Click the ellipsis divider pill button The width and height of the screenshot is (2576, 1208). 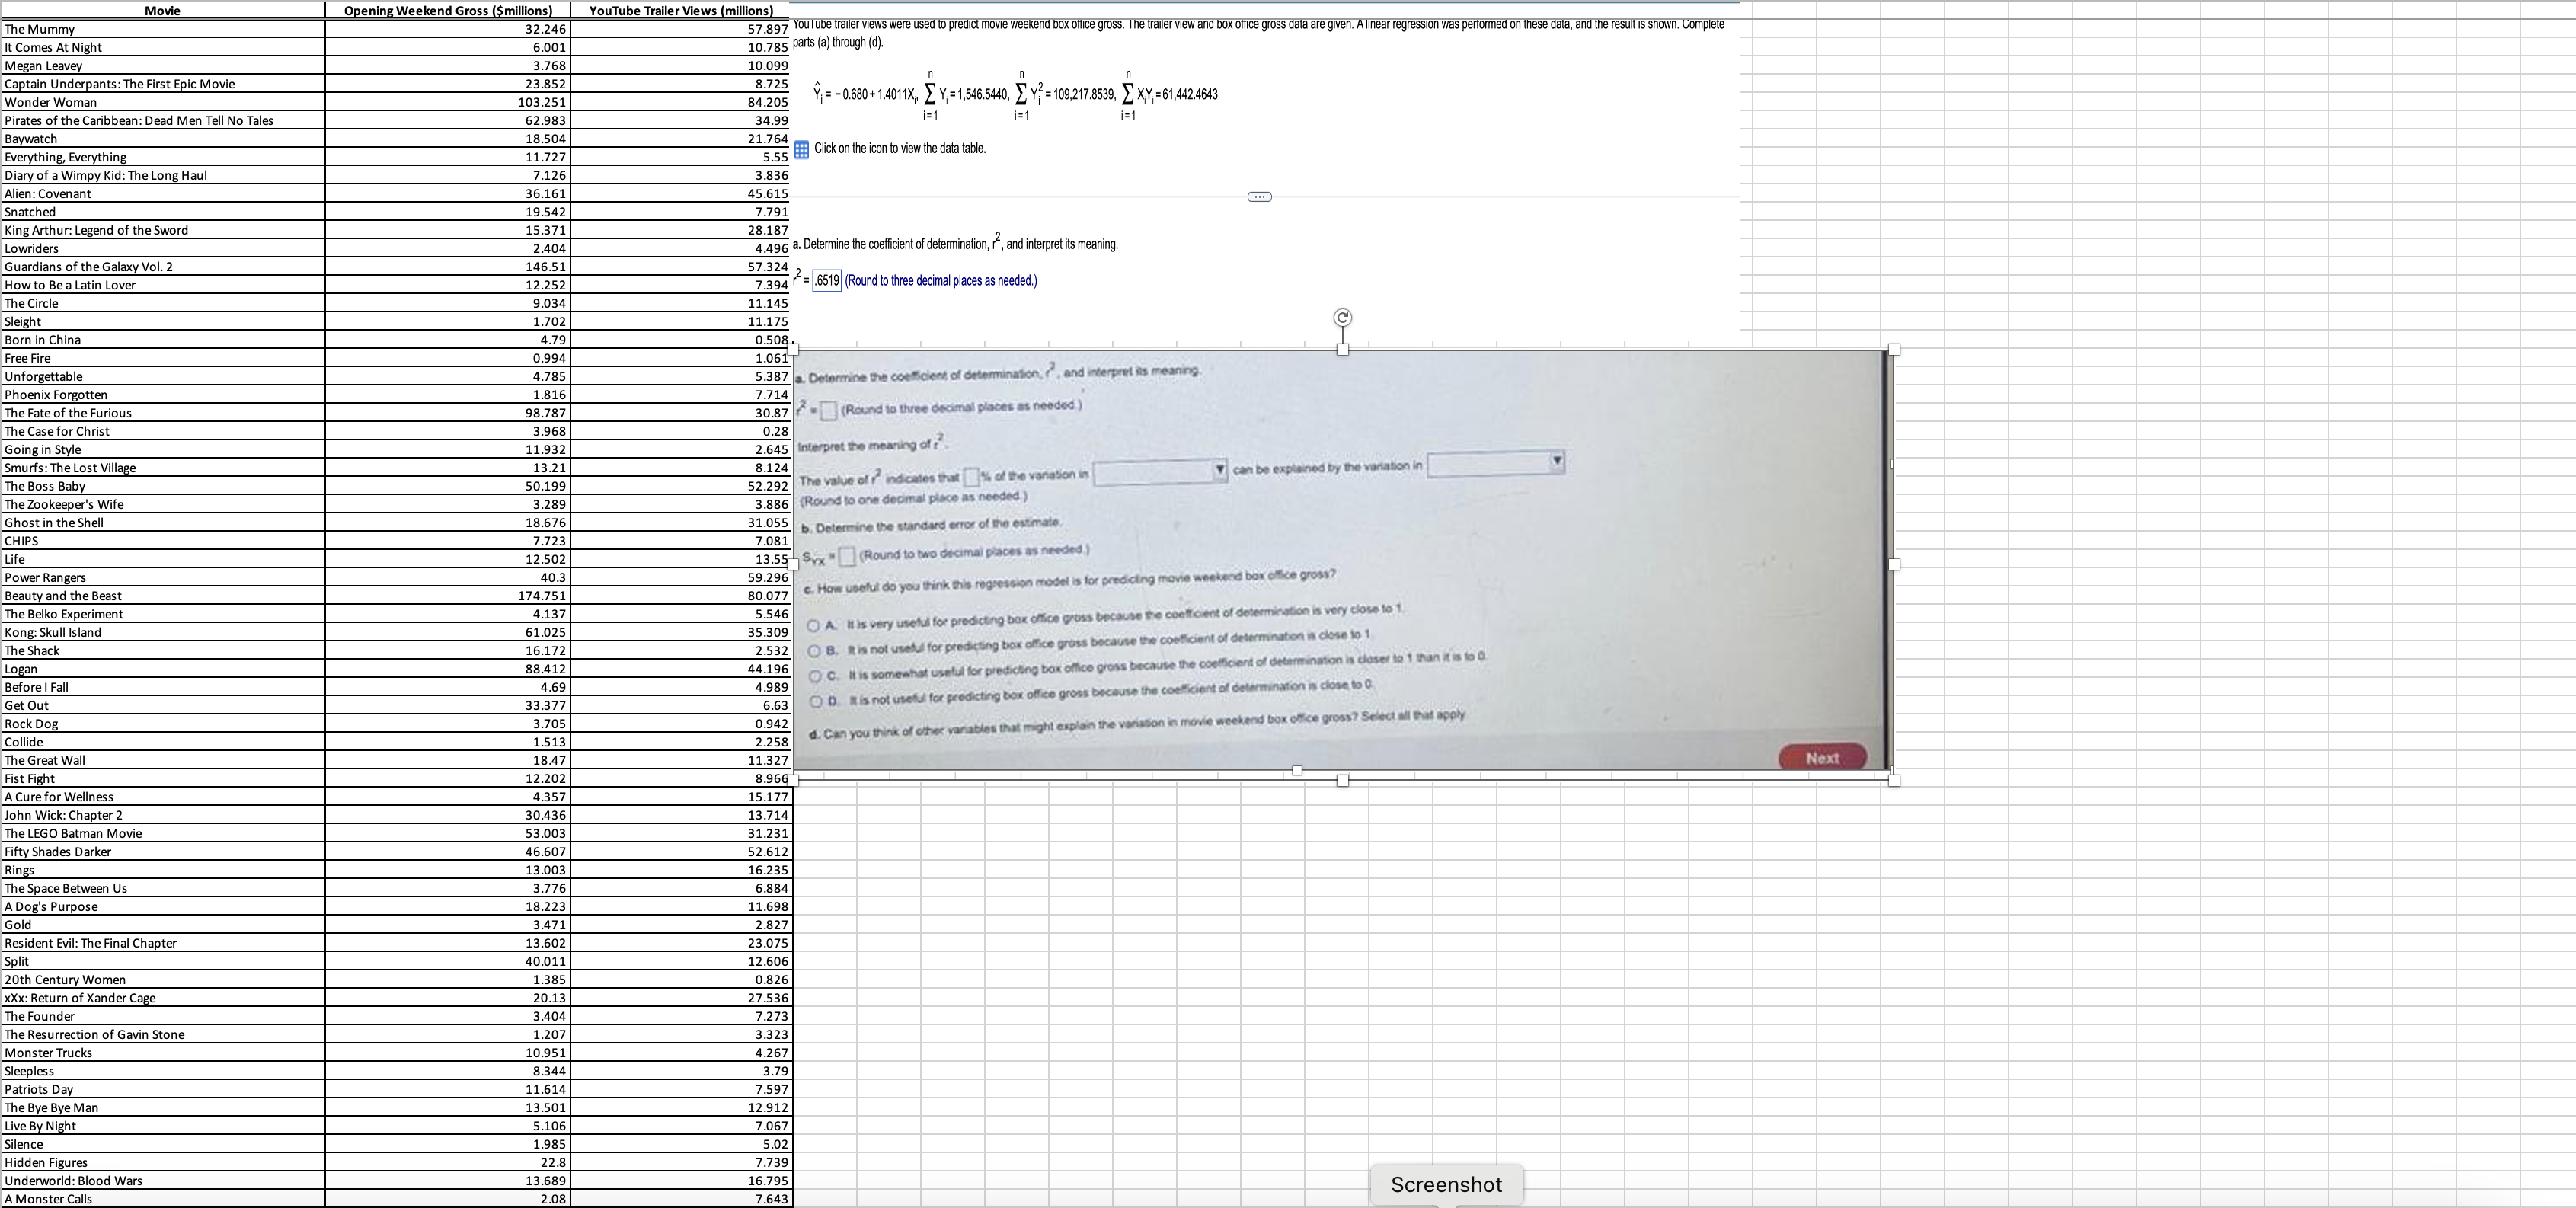pyautogui.click(x=1259, y=196)
